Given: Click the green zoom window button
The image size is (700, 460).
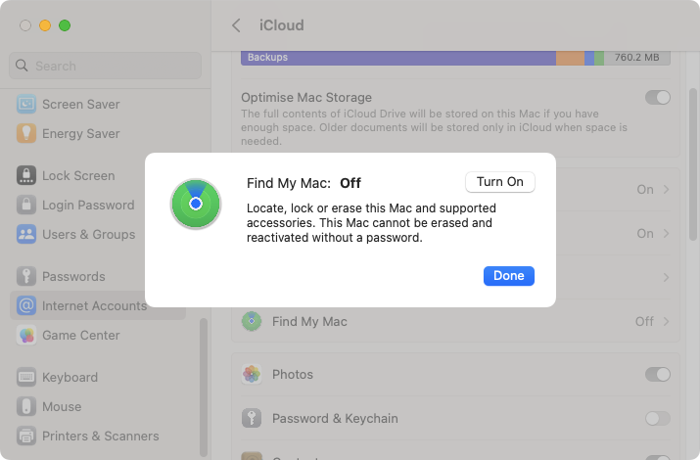Looking at the screenshot, I should coord(65,25).
